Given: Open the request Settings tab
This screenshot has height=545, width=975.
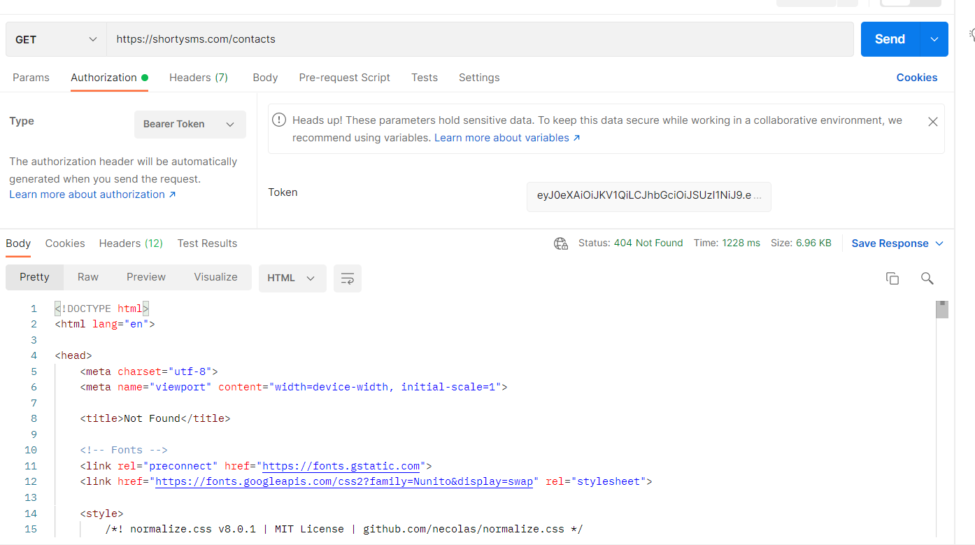Looking at the screenshot, I should pyautogui.click(x=479, y=78).
